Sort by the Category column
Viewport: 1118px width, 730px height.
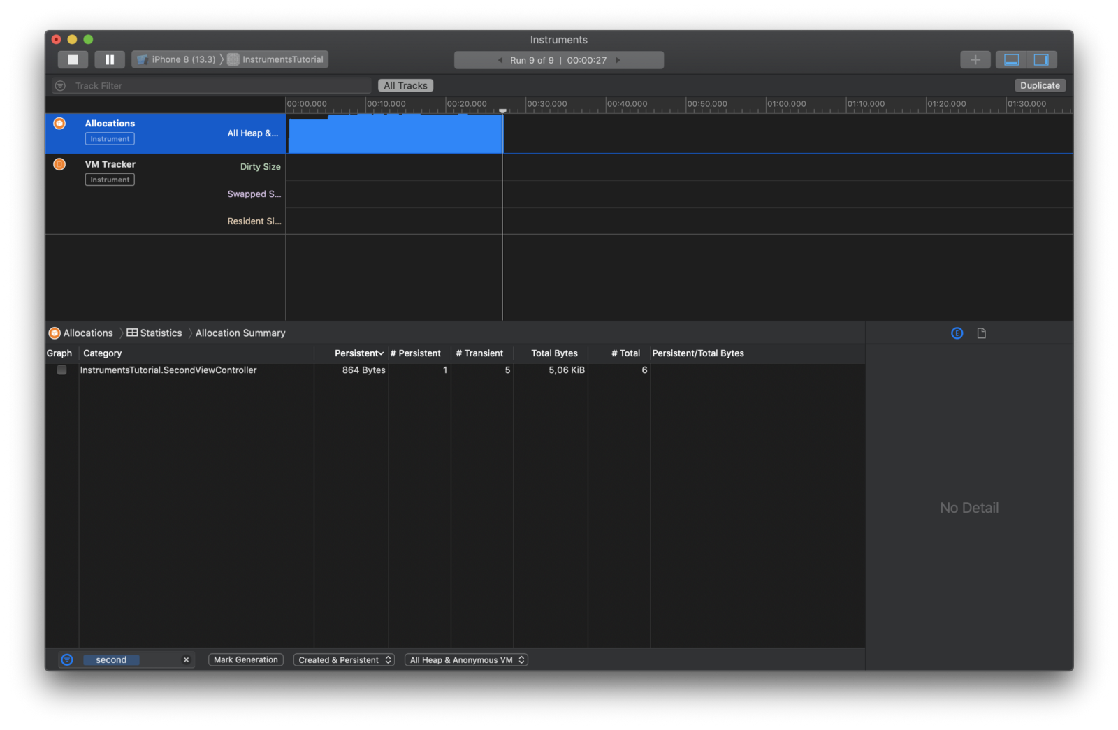[196, 353]
